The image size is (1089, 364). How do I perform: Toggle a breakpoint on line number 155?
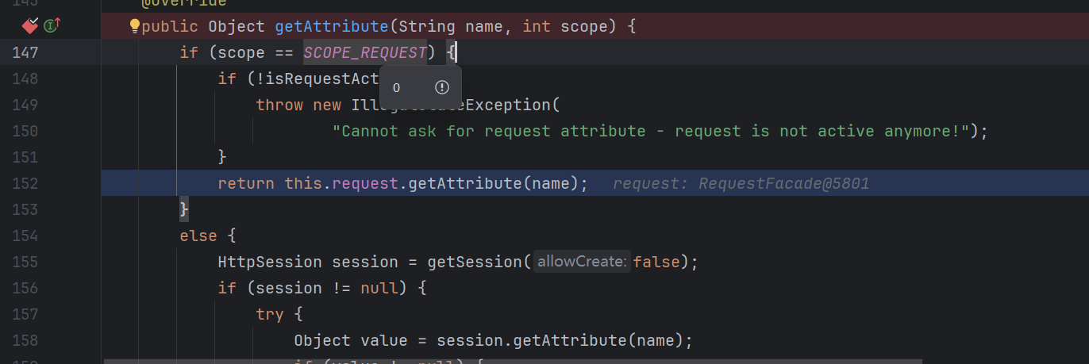pyautogui.click(x=48, y=262)
